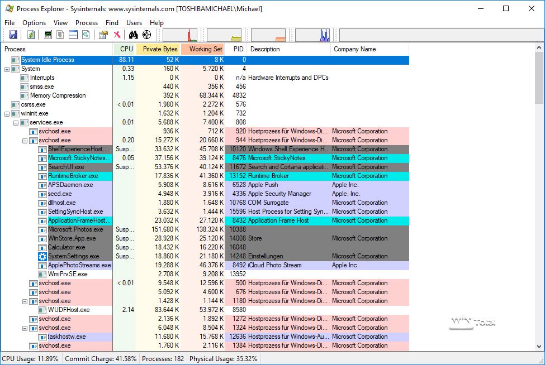Sort by the Working Set column header
Image resolution: width=545 pixels, height=365 pixels.
205,49
